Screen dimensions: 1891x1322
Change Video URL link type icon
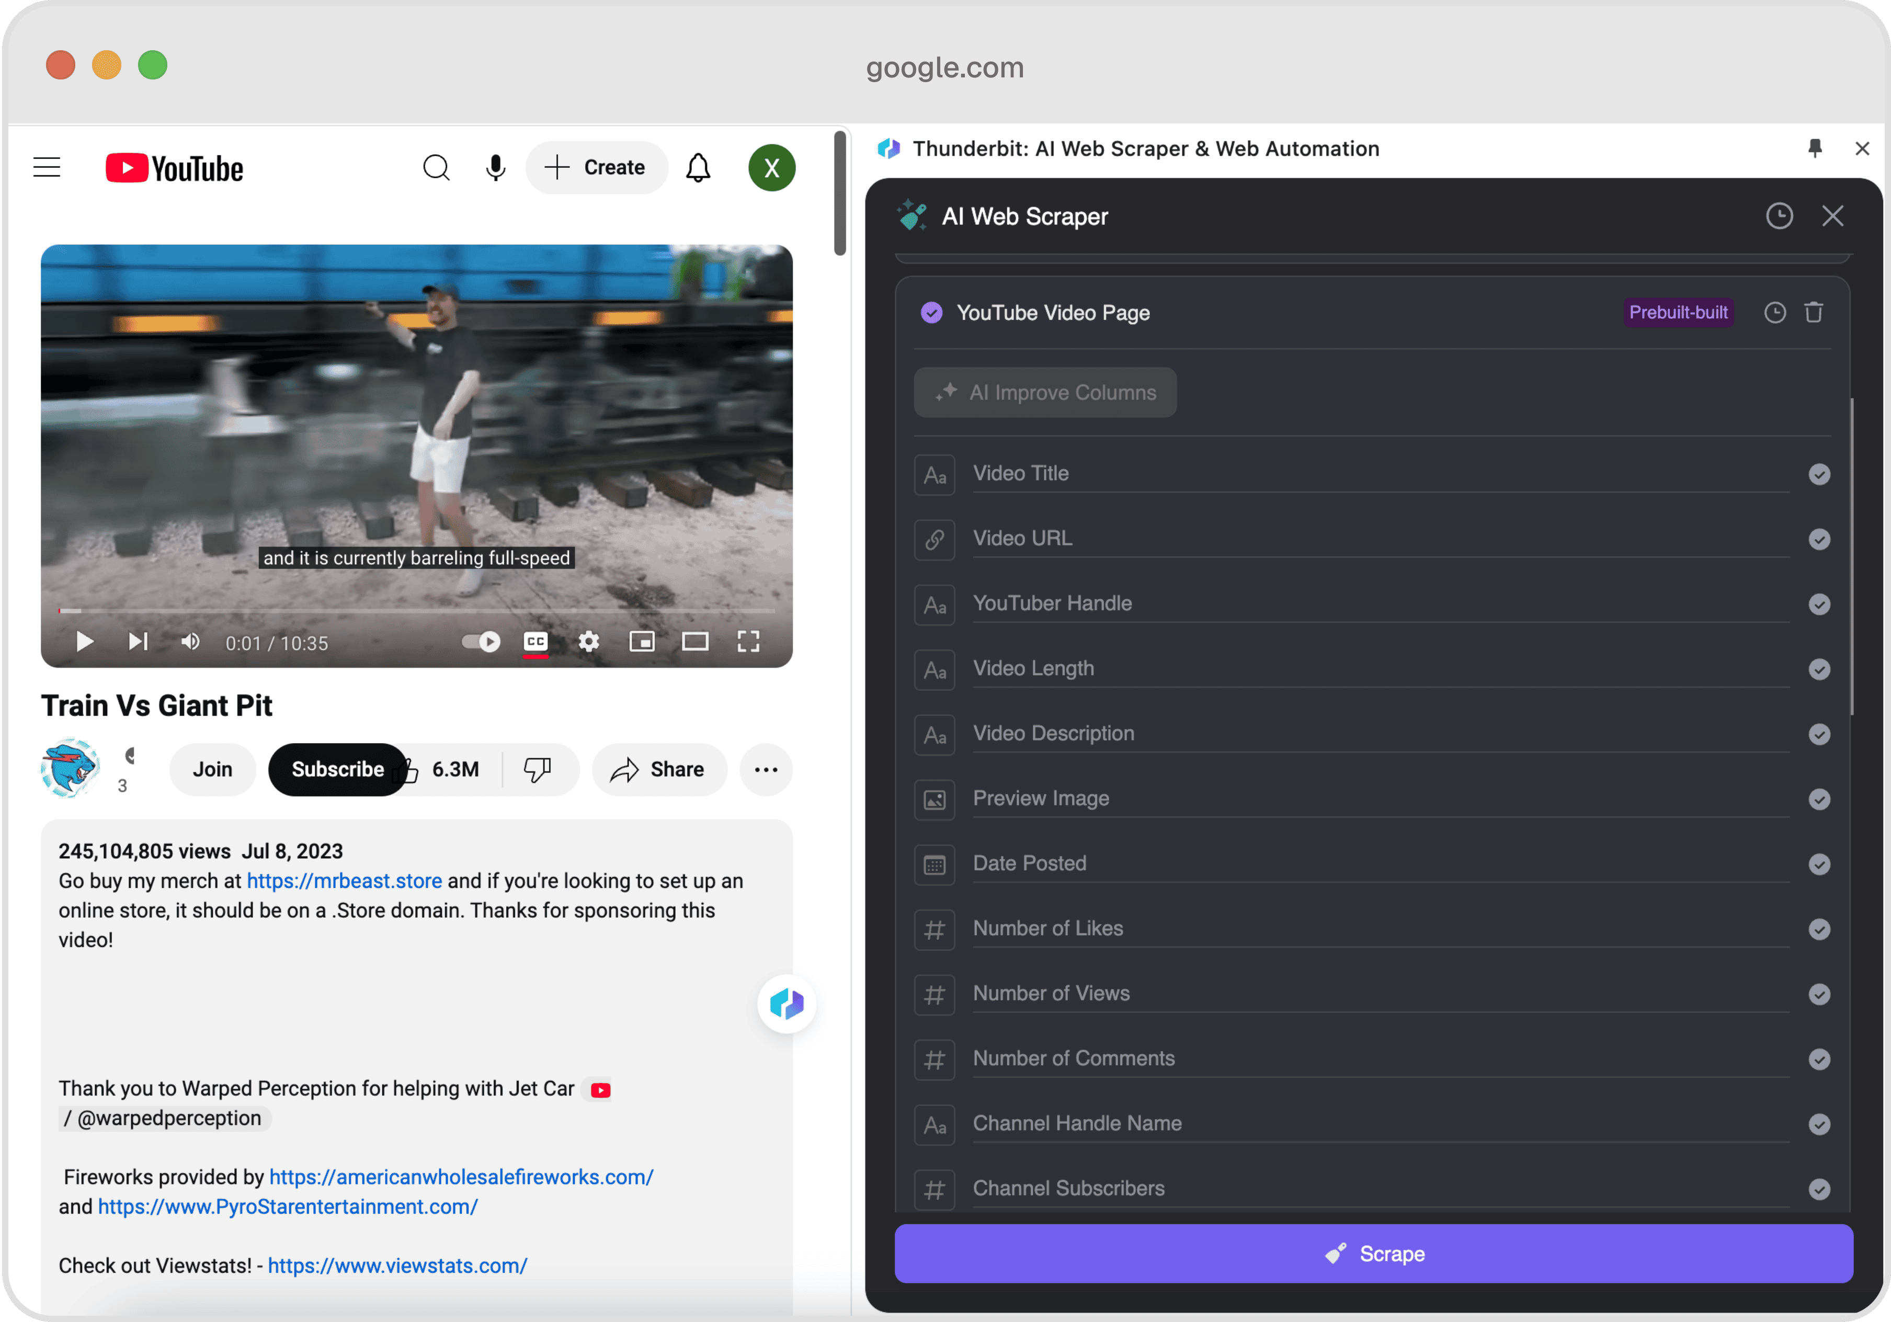click(934, 540)
